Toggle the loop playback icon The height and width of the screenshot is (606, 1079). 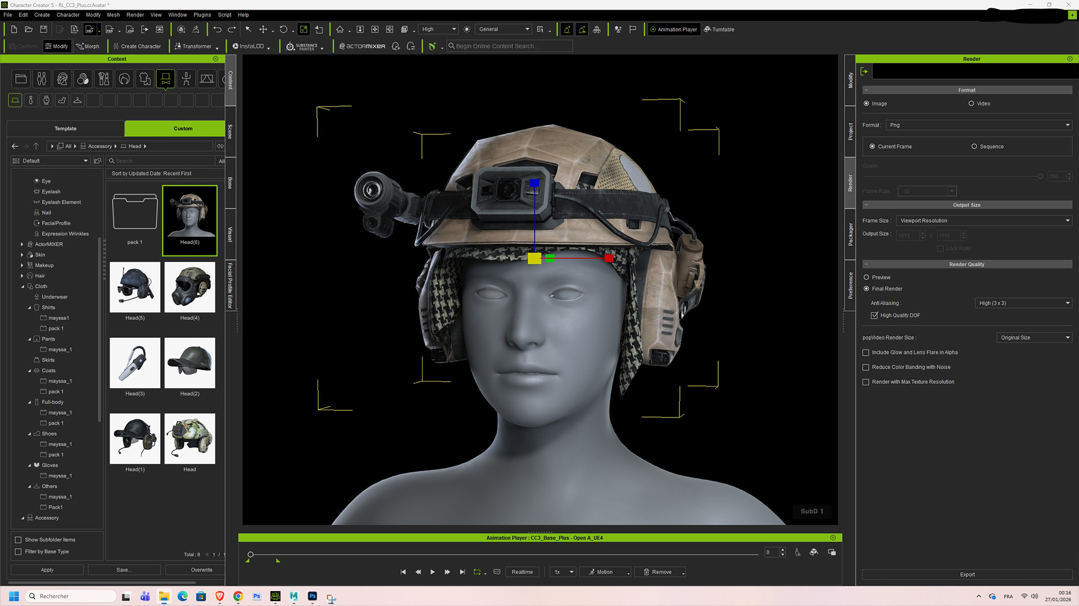tap(477, 572)
